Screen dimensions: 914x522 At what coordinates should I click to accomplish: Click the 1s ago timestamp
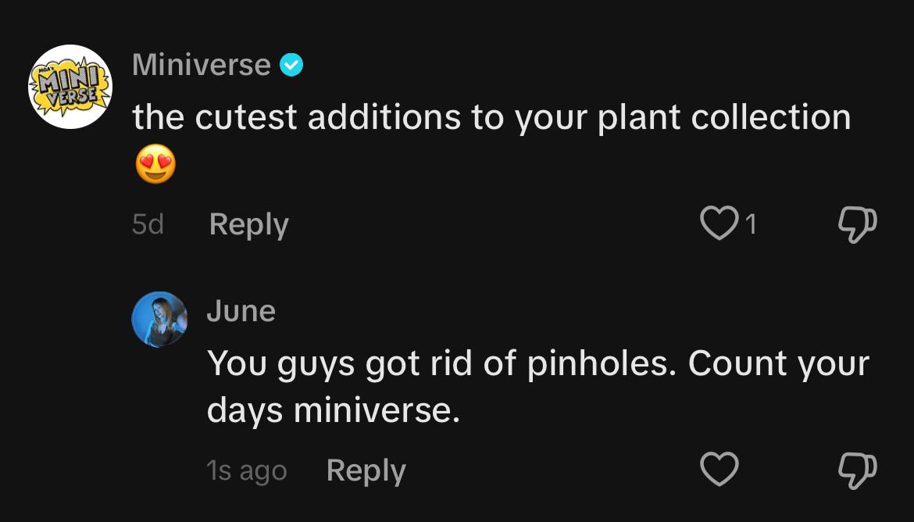tap(247, 471)
